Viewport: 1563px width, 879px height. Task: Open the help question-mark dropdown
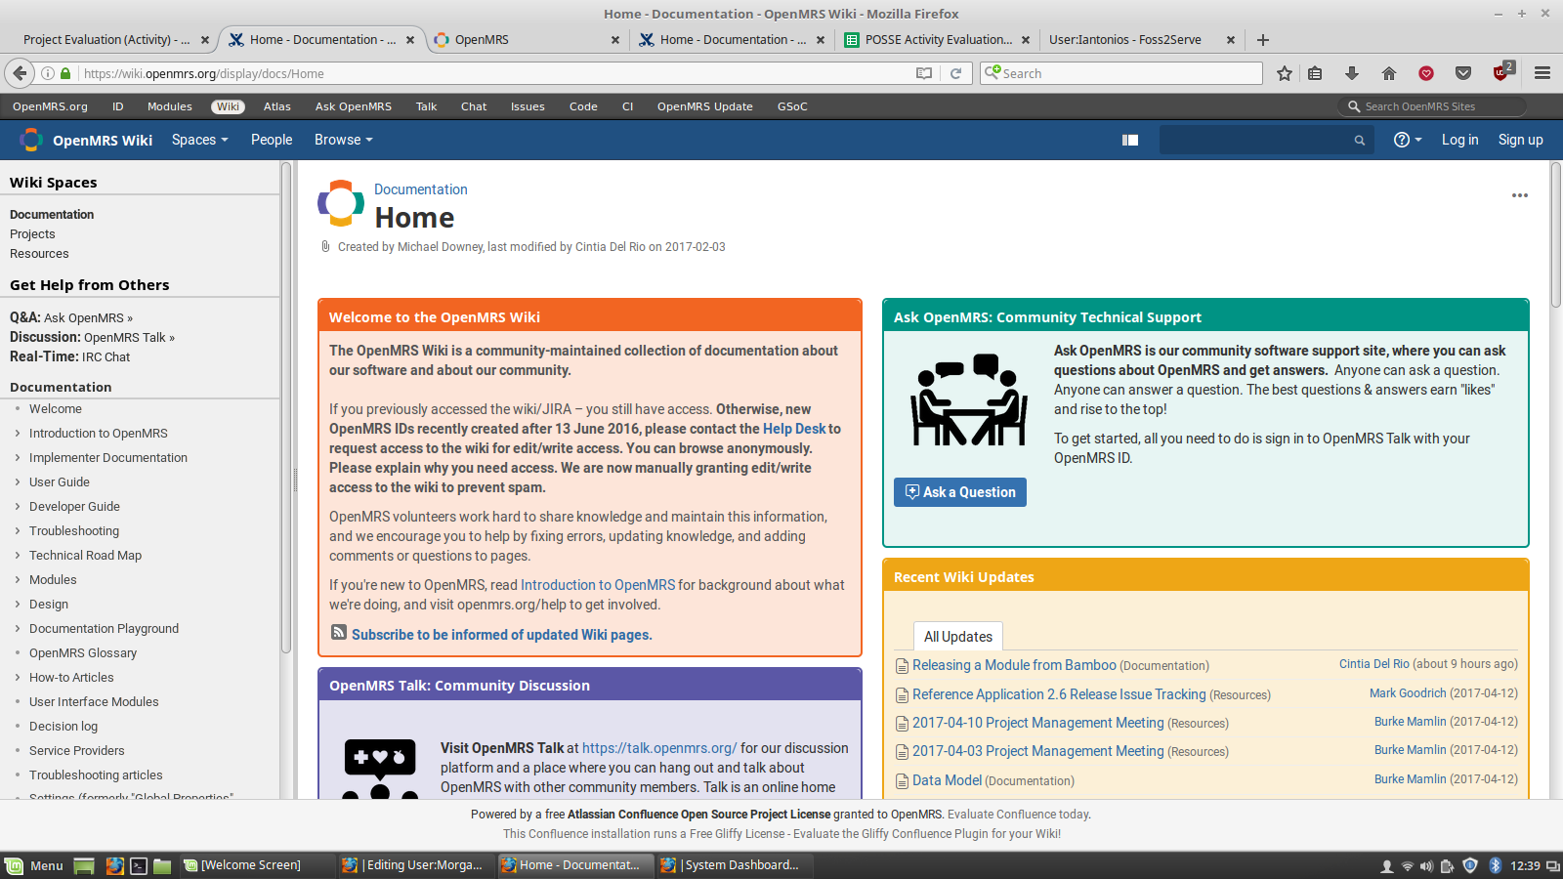point(1408,140)
